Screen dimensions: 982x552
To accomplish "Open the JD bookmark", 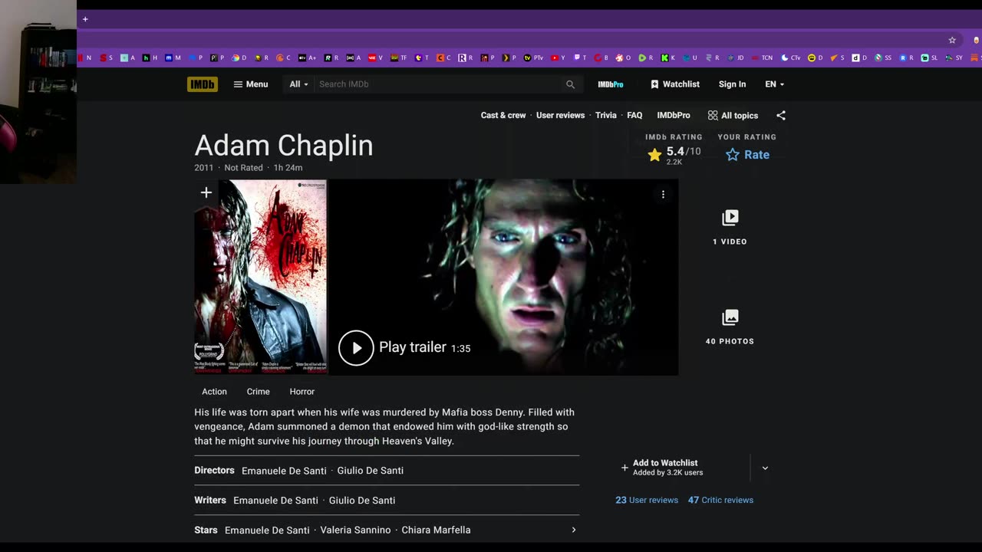I will 735,58.
